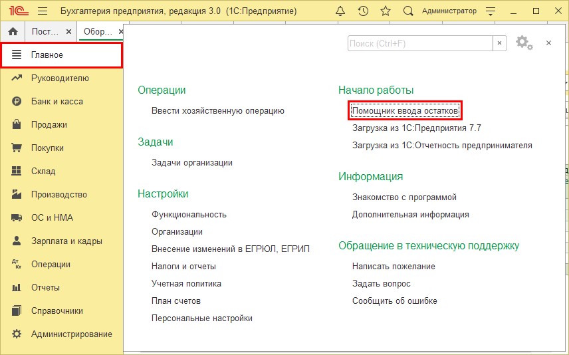Screen dimensions: 569x355
Task: Clear the search field with the x button
Action: (x=499, y=43)
